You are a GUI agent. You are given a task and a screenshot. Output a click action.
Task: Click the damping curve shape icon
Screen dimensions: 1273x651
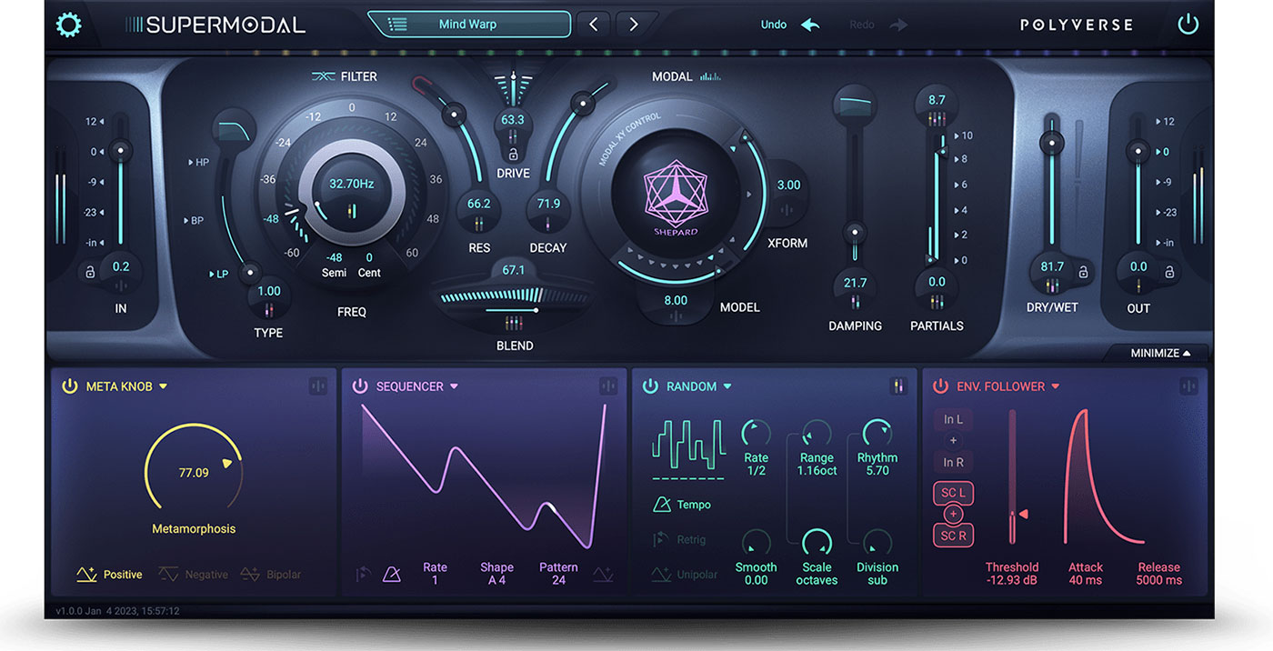(x=854, y=103)
